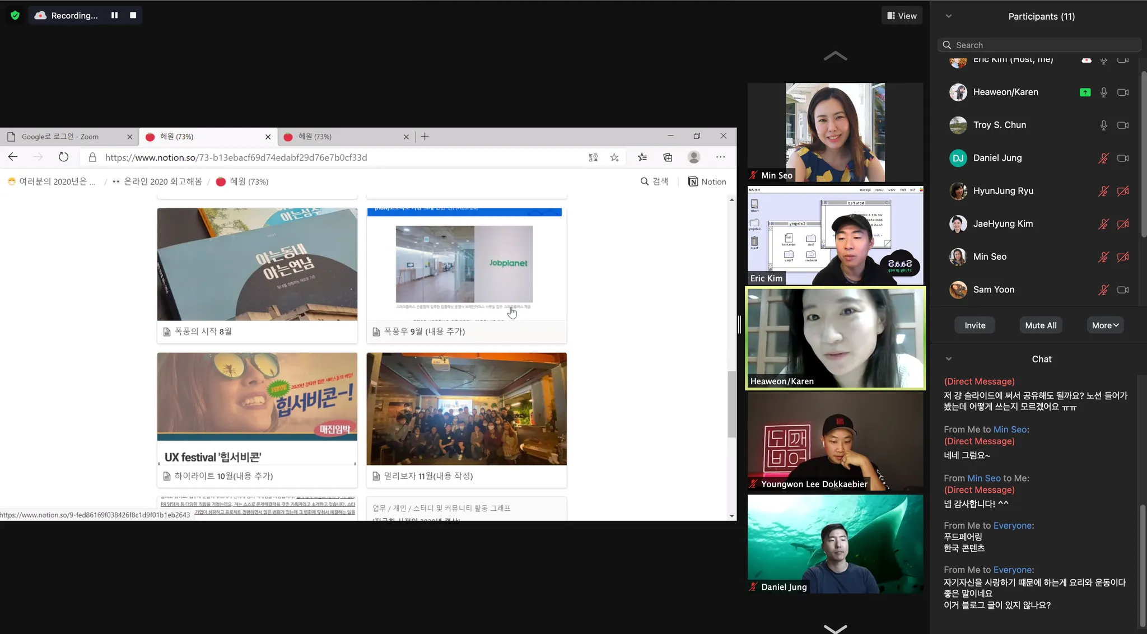The height and width of the screenshot is (634, 1147).
Task: Open the browser translate option
Action: point(593,157)
